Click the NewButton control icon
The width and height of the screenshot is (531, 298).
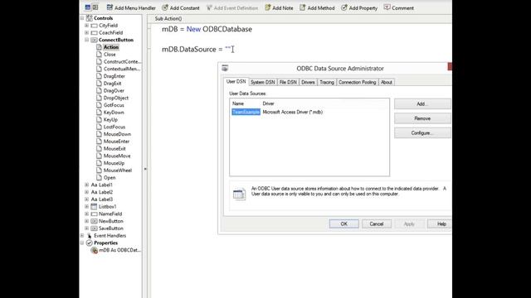(x=94, y=221)
